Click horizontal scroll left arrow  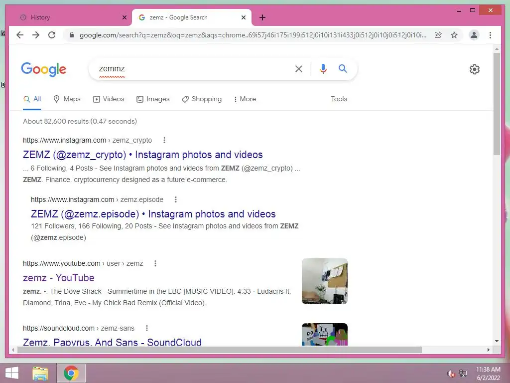13,350
